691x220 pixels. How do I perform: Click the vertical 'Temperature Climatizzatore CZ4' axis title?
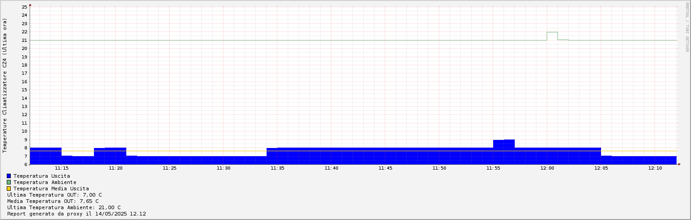tap(5, 85)
